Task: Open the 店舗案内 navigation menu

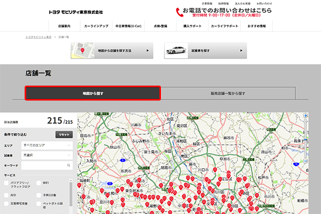Action: 64,26
